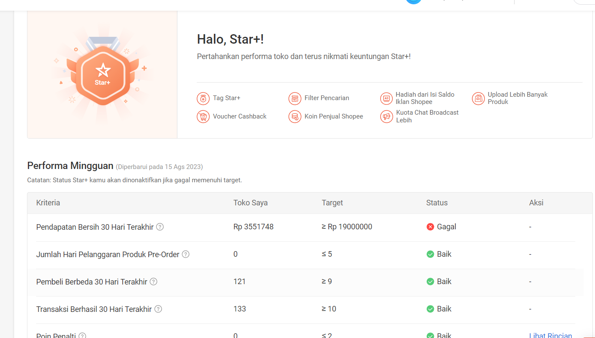
Task: Click the Halo, Star+! heading
Action: 230,39
